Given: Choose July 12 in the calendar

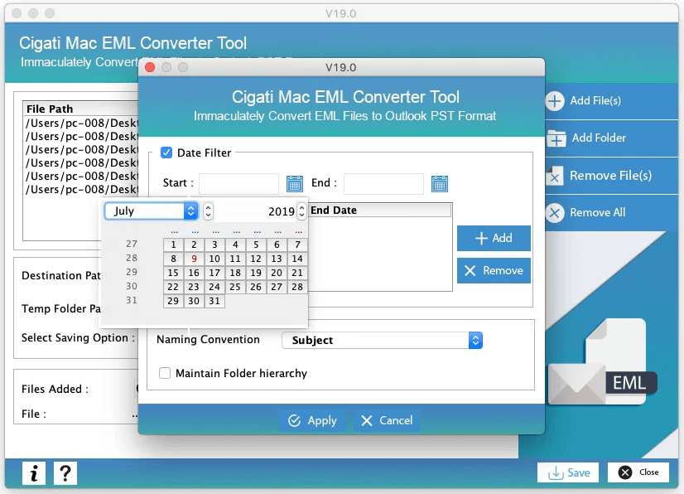Looking at the screenshot, I should coord(256,259).
